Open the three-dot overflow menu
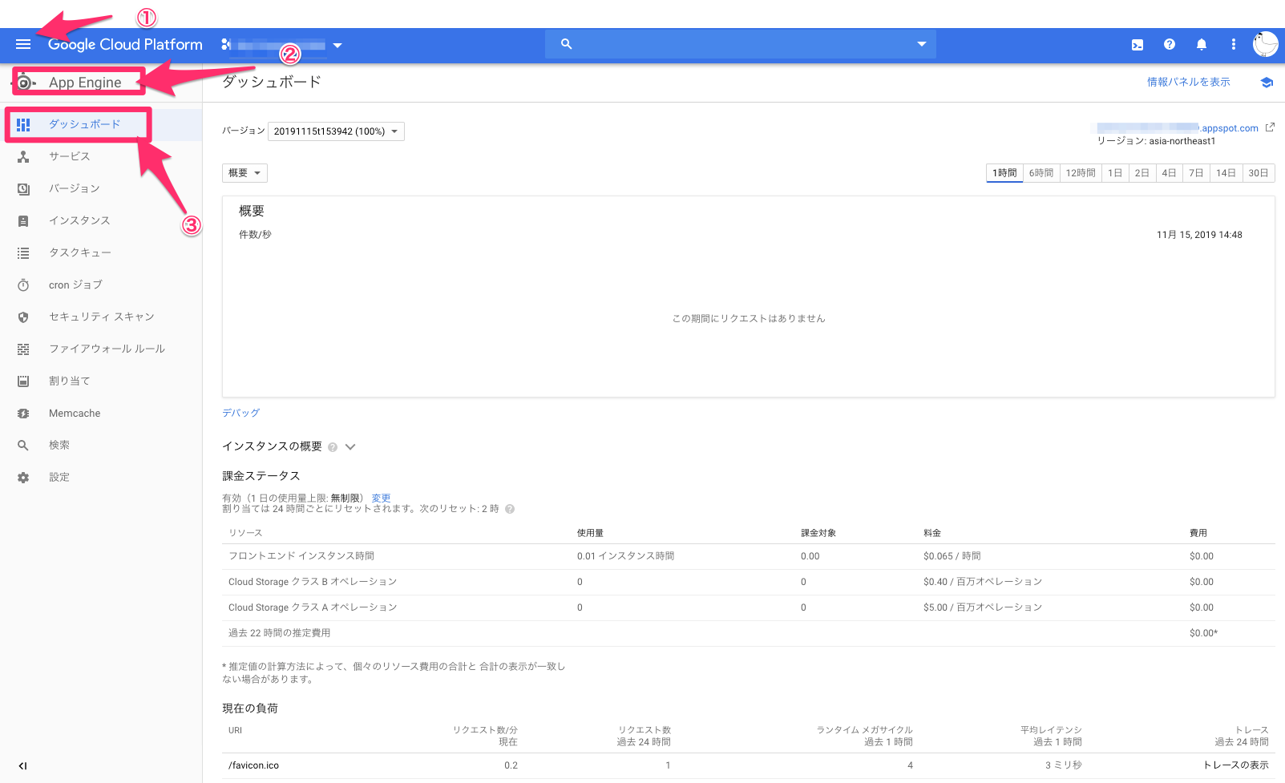The width and height of the screenshot is (1285, 783). [1233, 44]
